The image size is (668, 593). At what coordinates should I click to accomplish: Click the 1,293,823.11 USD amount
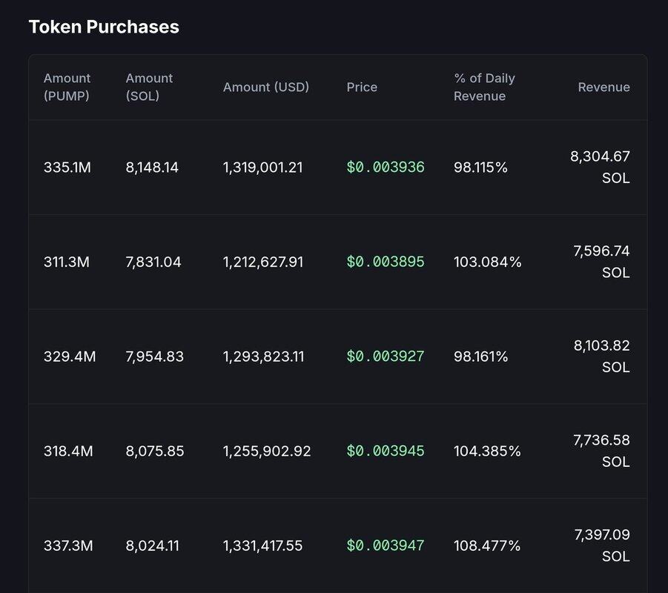point(264,357)
